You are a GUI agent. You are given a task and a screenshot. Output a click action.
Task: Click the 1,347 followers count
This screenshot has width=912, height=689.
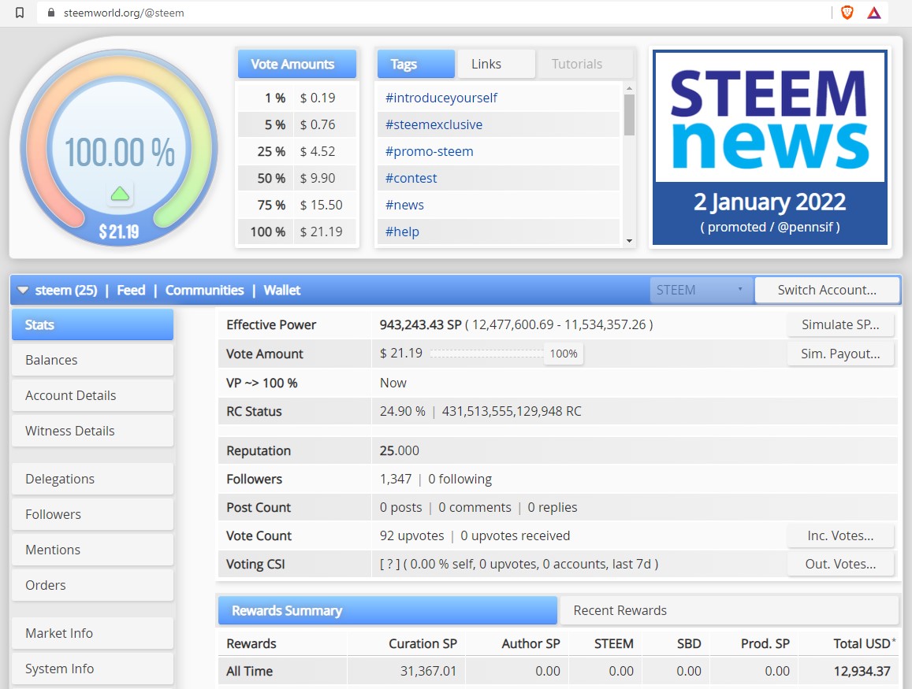tap(396, 480)
